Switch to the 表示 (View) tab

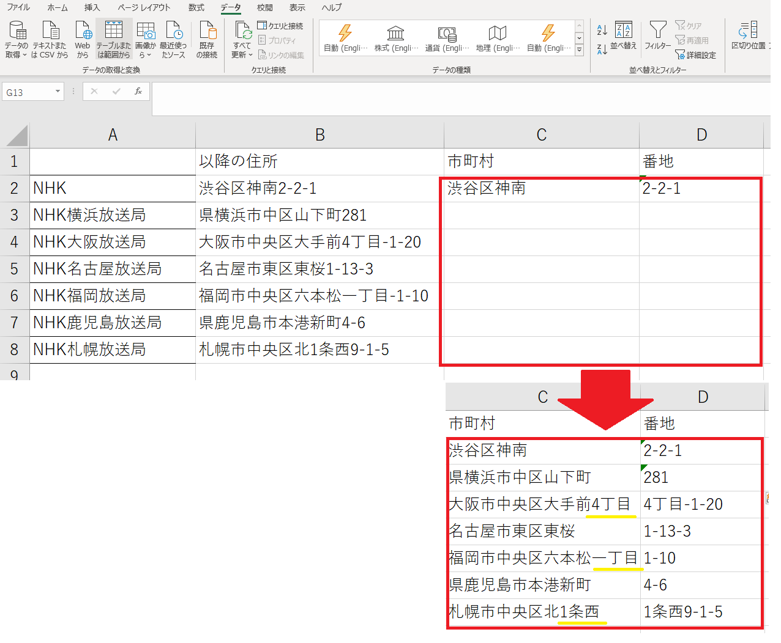pos(297,7)
